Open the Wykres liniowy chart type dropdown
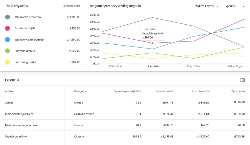250x145 pixels. [x=207, y=6]
